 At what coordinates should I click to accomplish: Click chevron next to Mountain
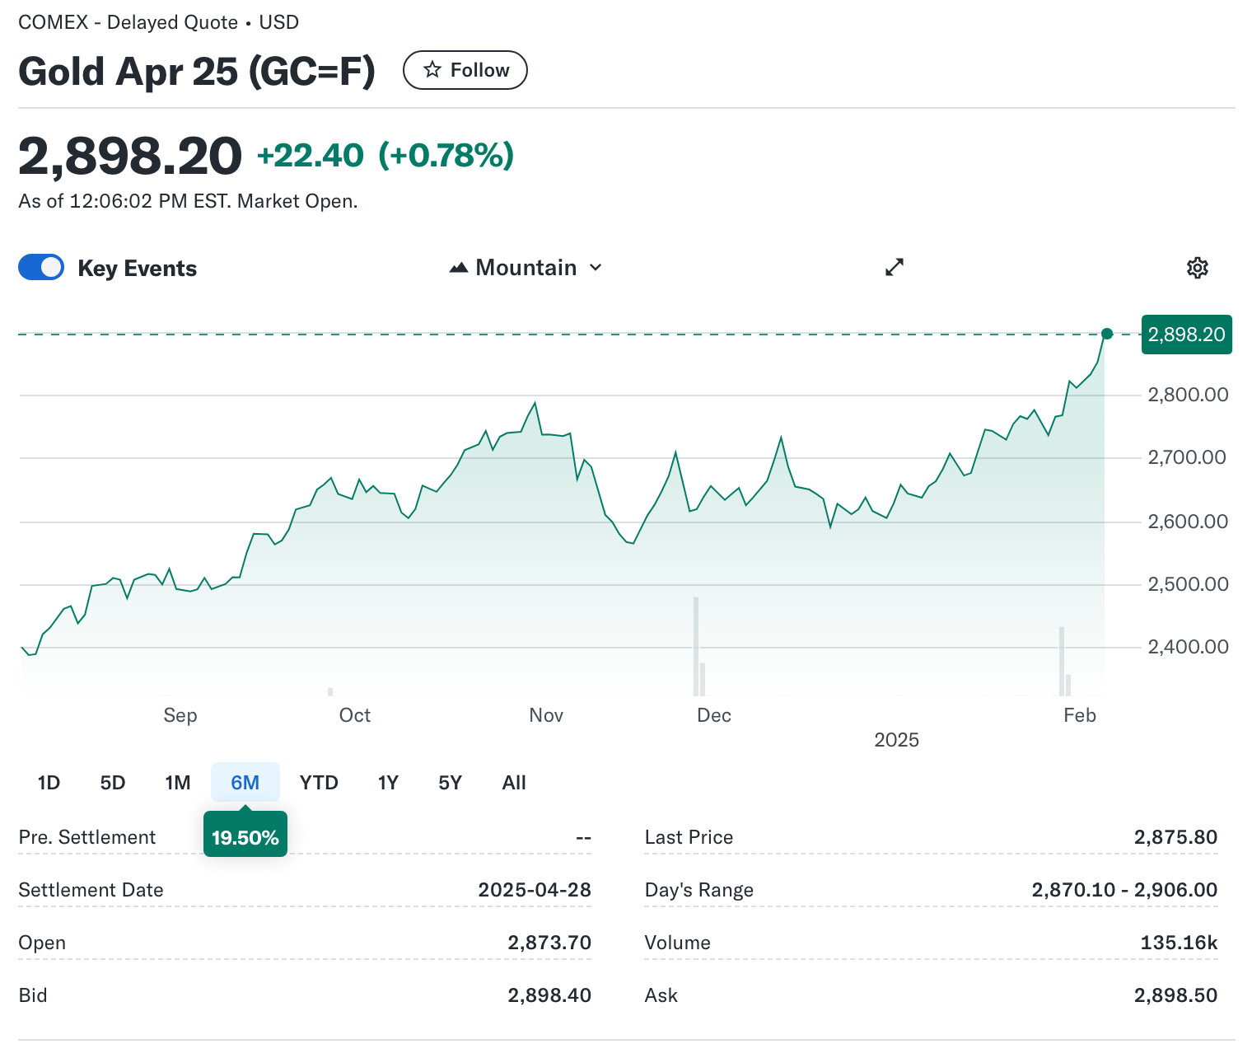596,268
